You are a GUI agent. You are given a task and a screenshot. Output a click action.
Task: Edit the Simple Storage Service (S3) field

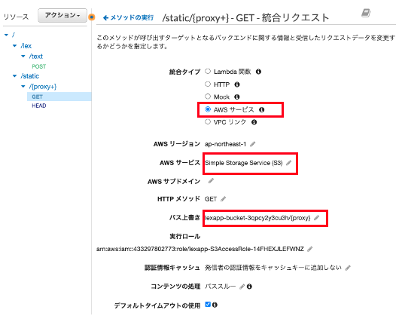click(x=288, y=163)
